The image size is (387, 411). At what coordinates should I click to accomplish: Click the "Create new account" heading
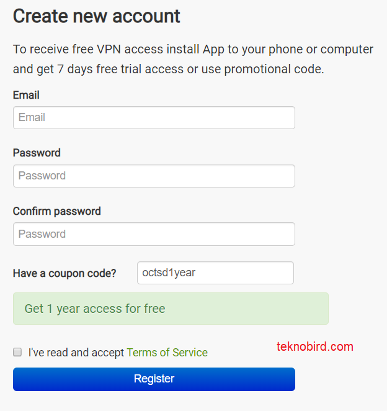(x=97, y=16)
